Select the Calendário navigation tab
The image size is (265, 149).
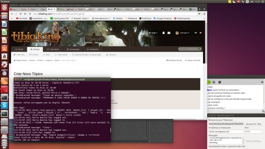(x=53, y=49)
